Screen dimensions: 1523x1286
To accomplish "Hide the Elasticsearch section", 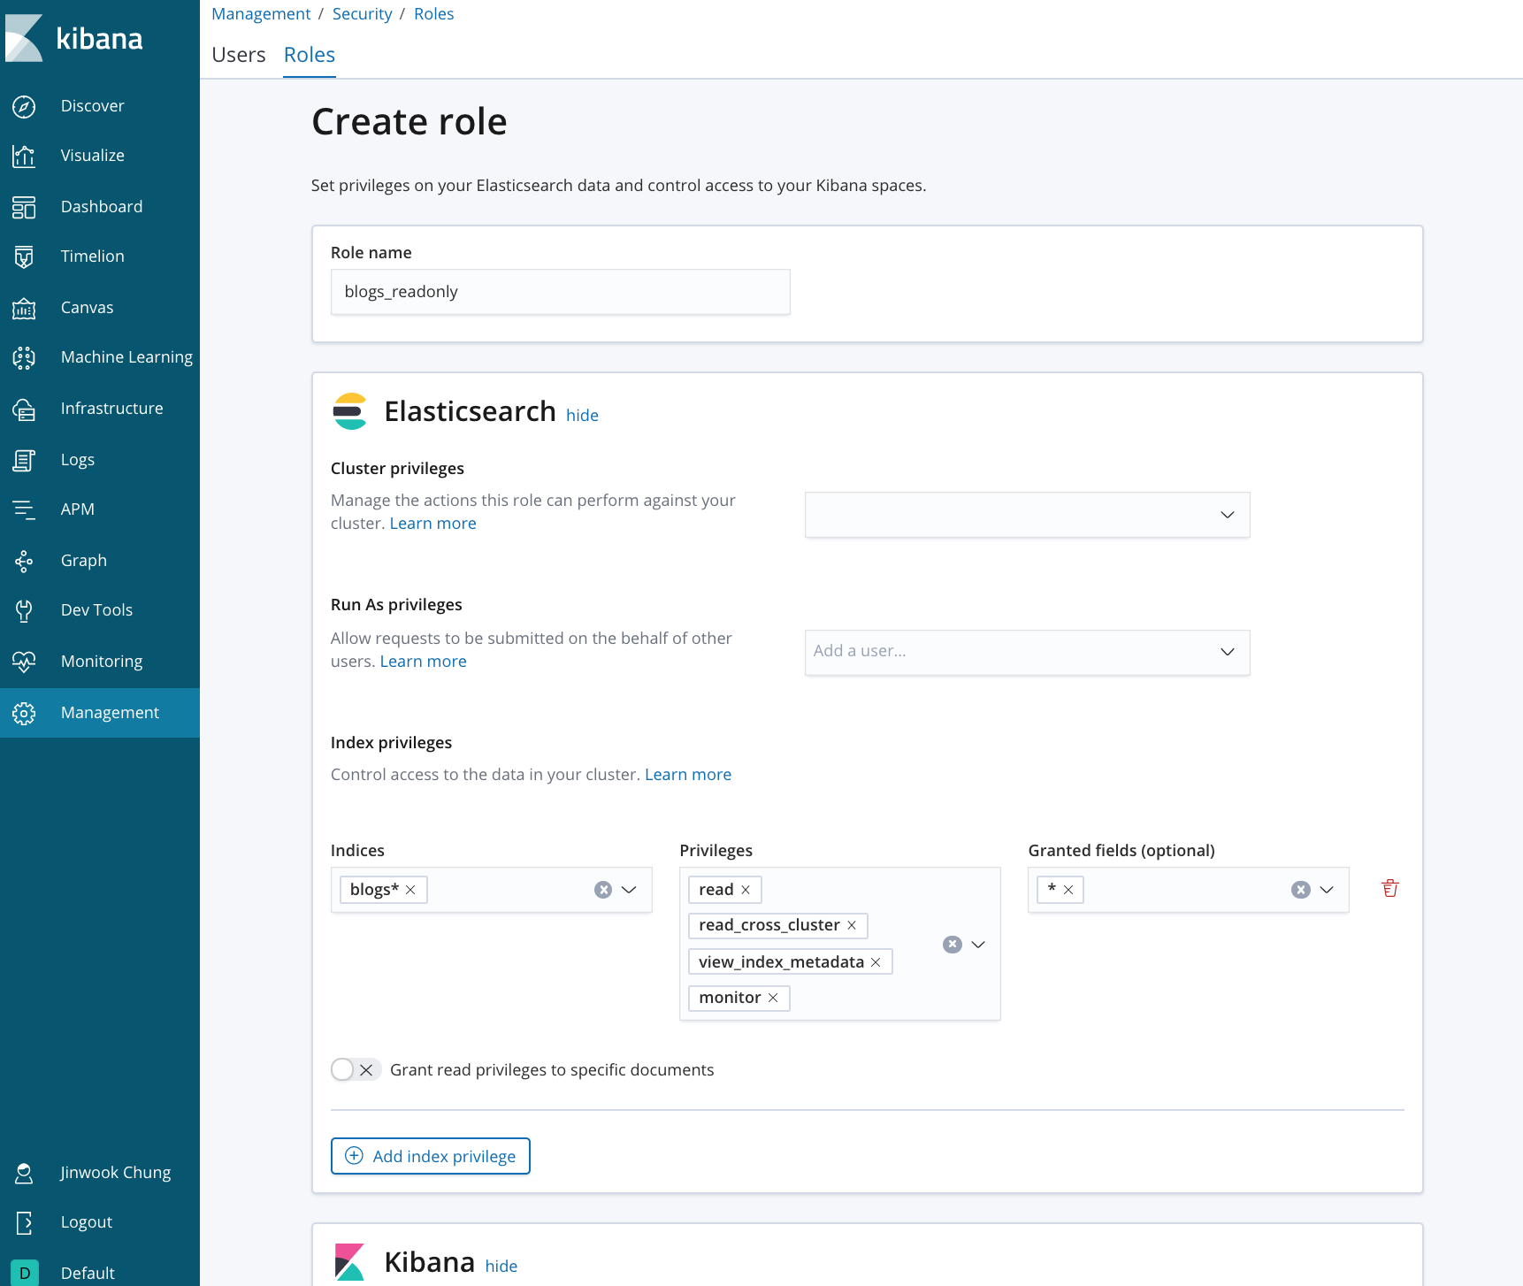I will coord(582,416).
